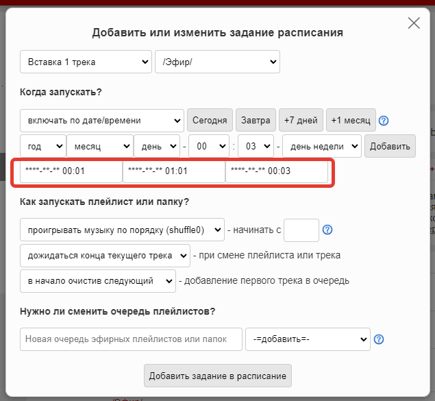Expand включать по дате/времени dropdown
The width and height of the screenshot is (435, 401).
pos(102,121)
